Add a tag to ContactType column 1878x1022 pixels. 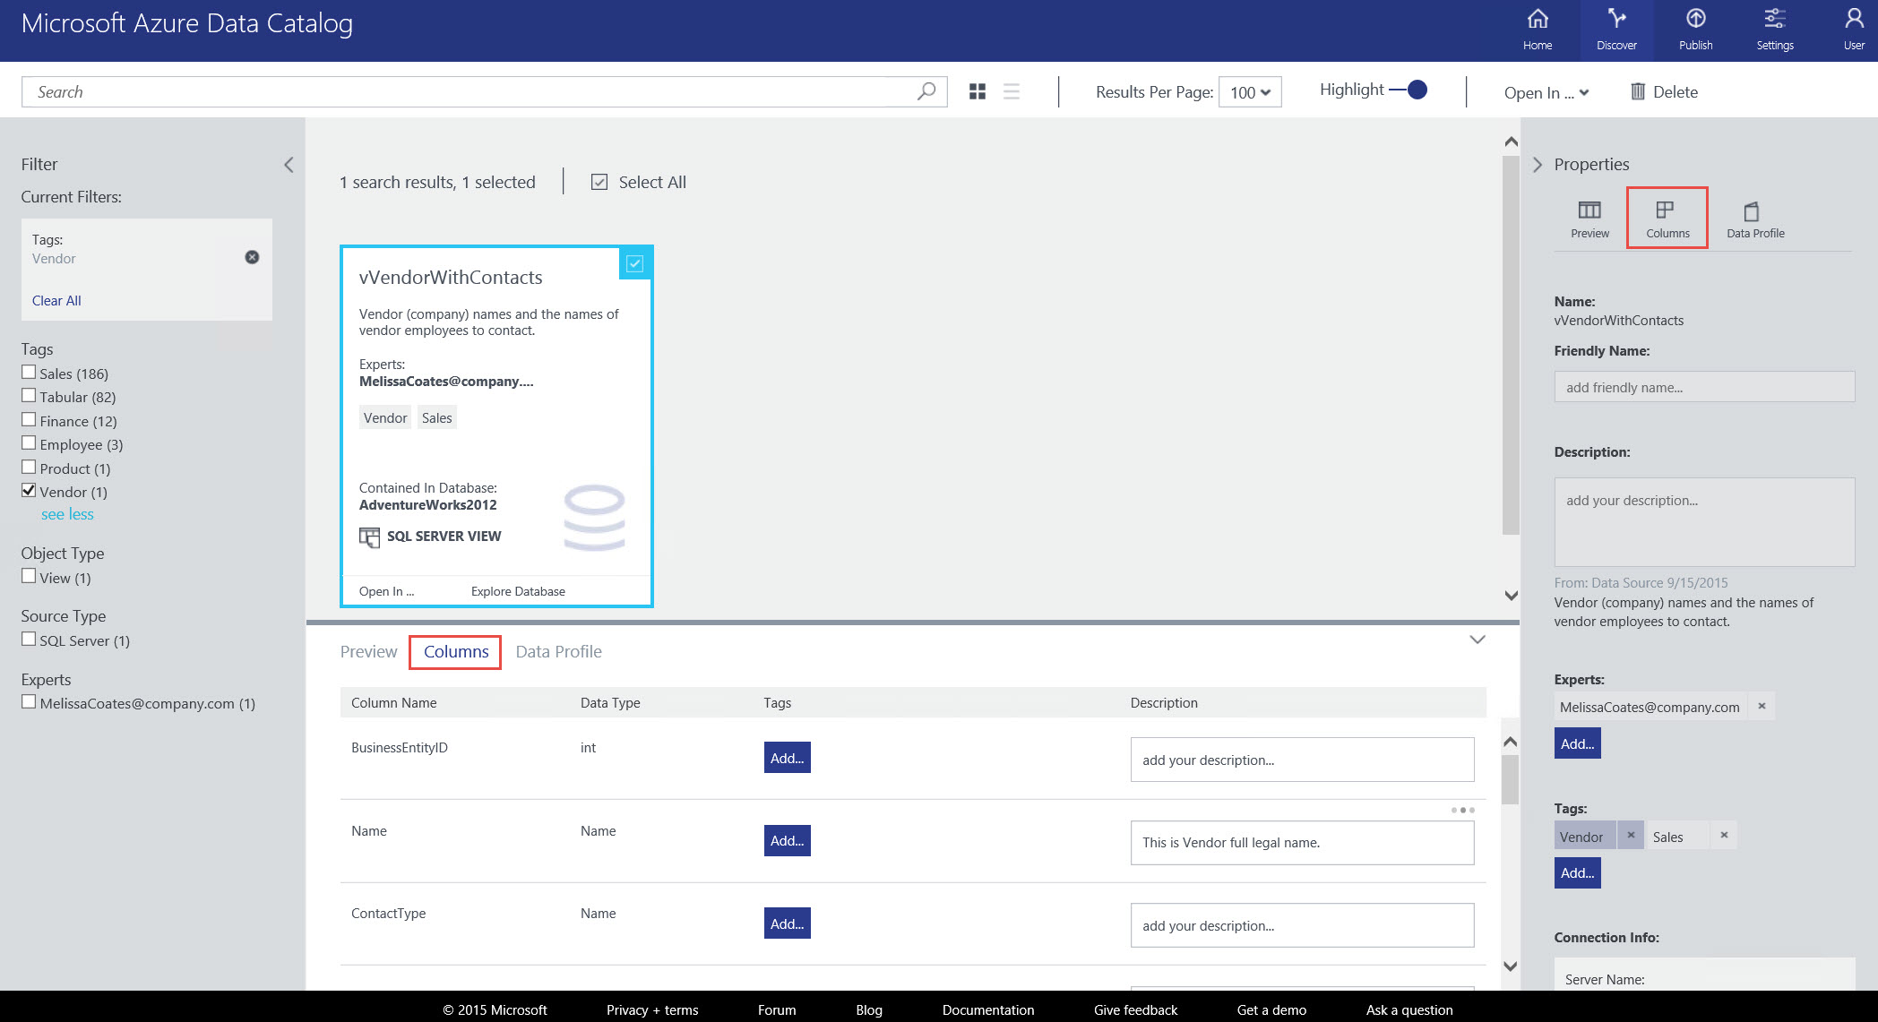(787, 923)
